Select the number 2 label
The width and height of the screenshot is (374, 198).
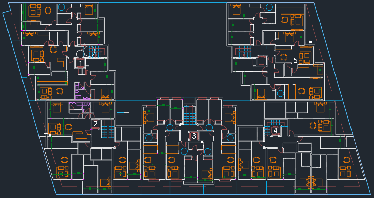click(96, 124)
